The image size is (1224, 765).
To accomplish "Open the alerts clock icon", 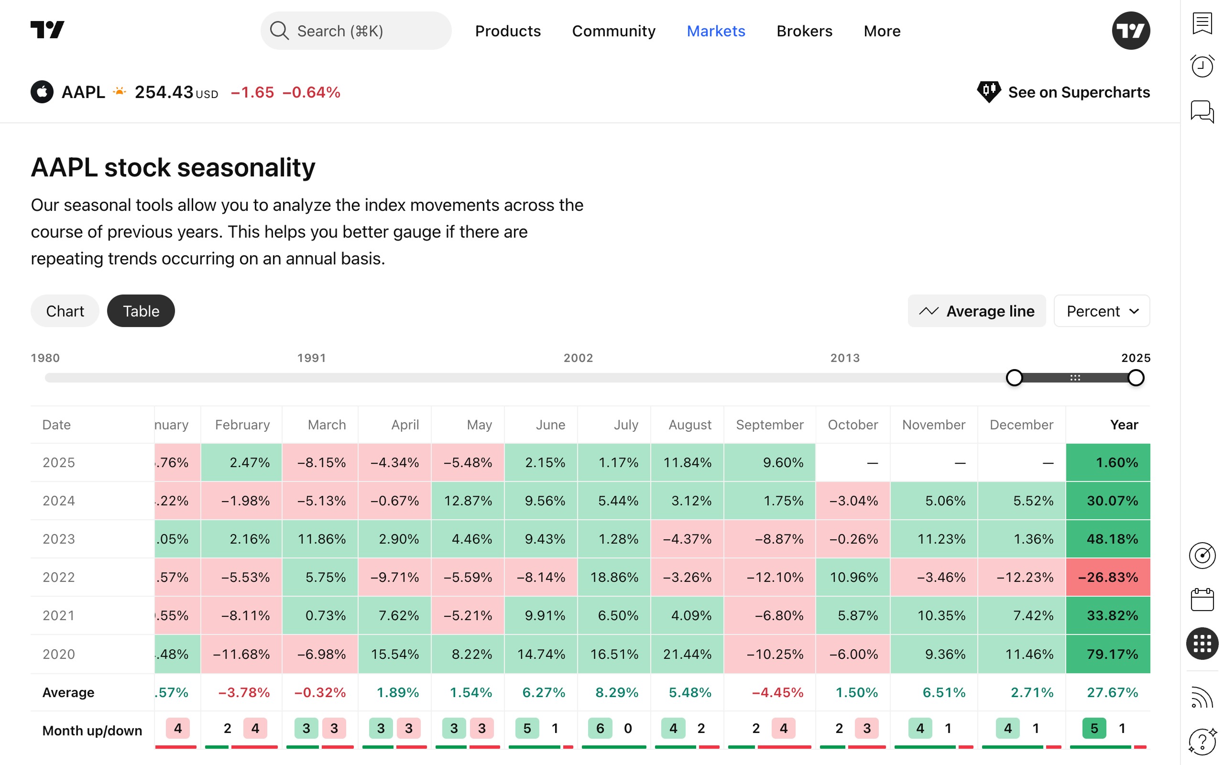I will point(1202,66).
